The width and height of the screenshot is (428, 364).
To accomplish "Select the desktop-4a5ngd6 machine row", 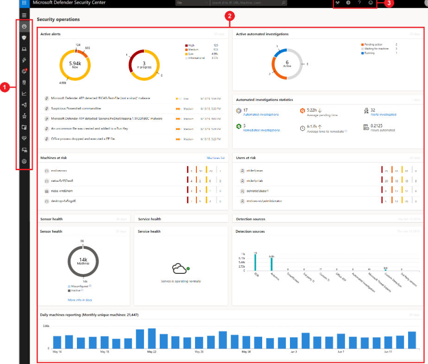I will coord(133,201).
